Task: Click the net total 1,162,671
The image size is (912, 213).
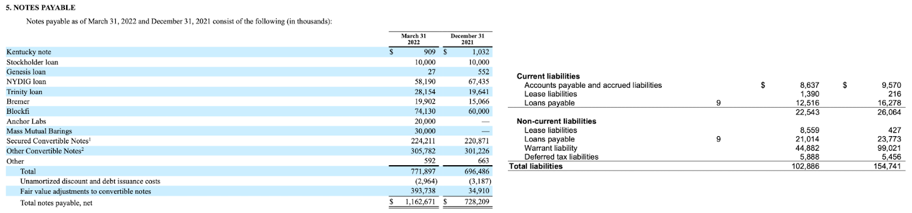Action: [x=421, y=202]
